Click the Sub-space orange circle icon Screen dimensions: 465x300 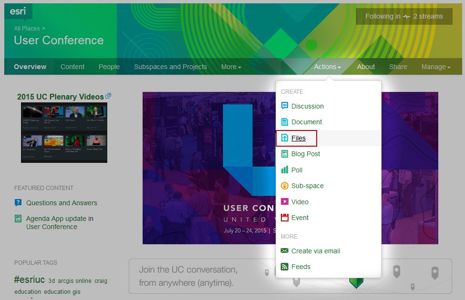pos(284,186)
